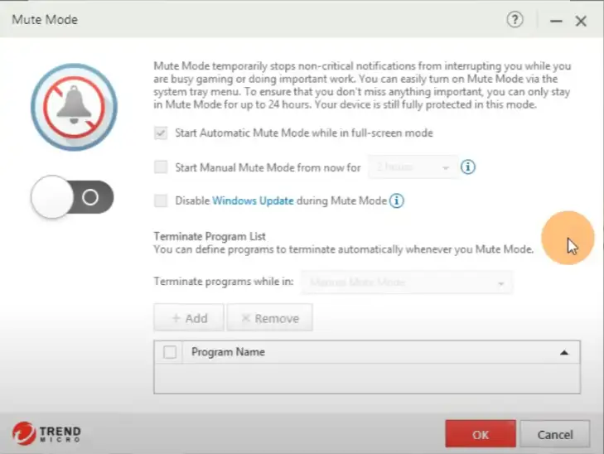
Task: Click the help question mark icon
Action: click(x=515, y=22)
